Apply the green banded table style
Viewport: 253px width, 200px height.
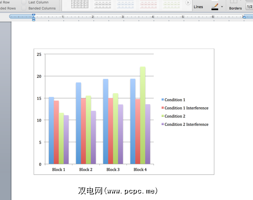click(x=171, y=4)
